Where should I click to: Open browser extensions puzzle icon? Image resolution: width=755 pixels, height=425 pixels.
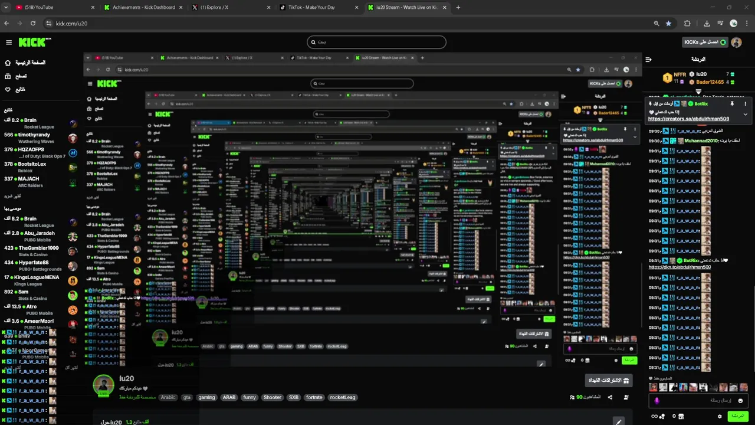[687, 24]
